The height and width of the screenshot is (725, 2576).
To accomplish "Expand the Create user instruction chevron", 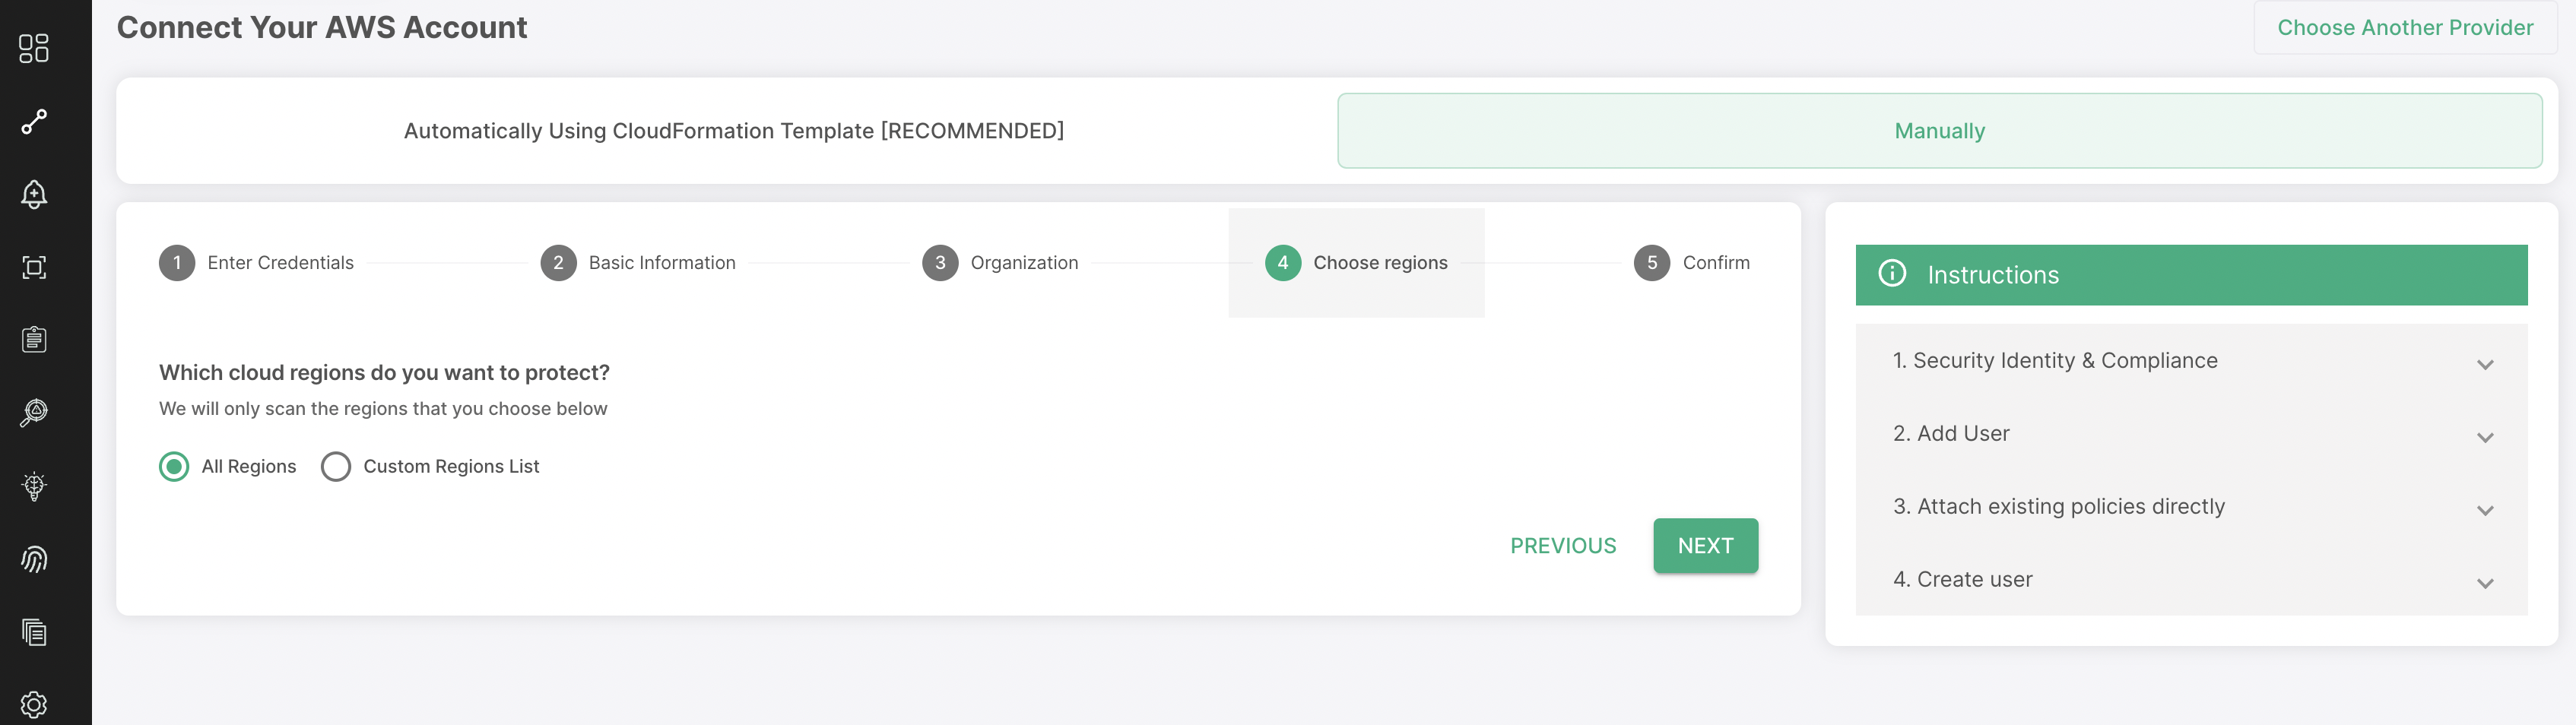I will [2484, 582].
